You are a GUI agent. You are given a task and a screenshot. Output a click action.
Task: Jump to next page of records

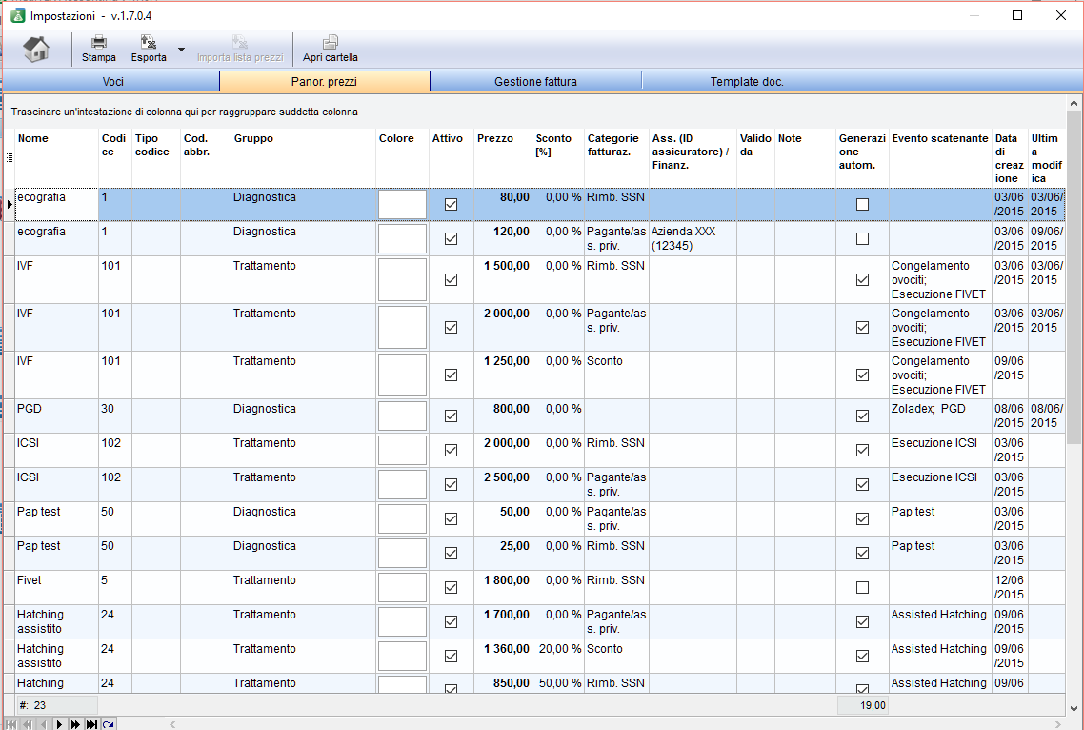click(75, 724)
